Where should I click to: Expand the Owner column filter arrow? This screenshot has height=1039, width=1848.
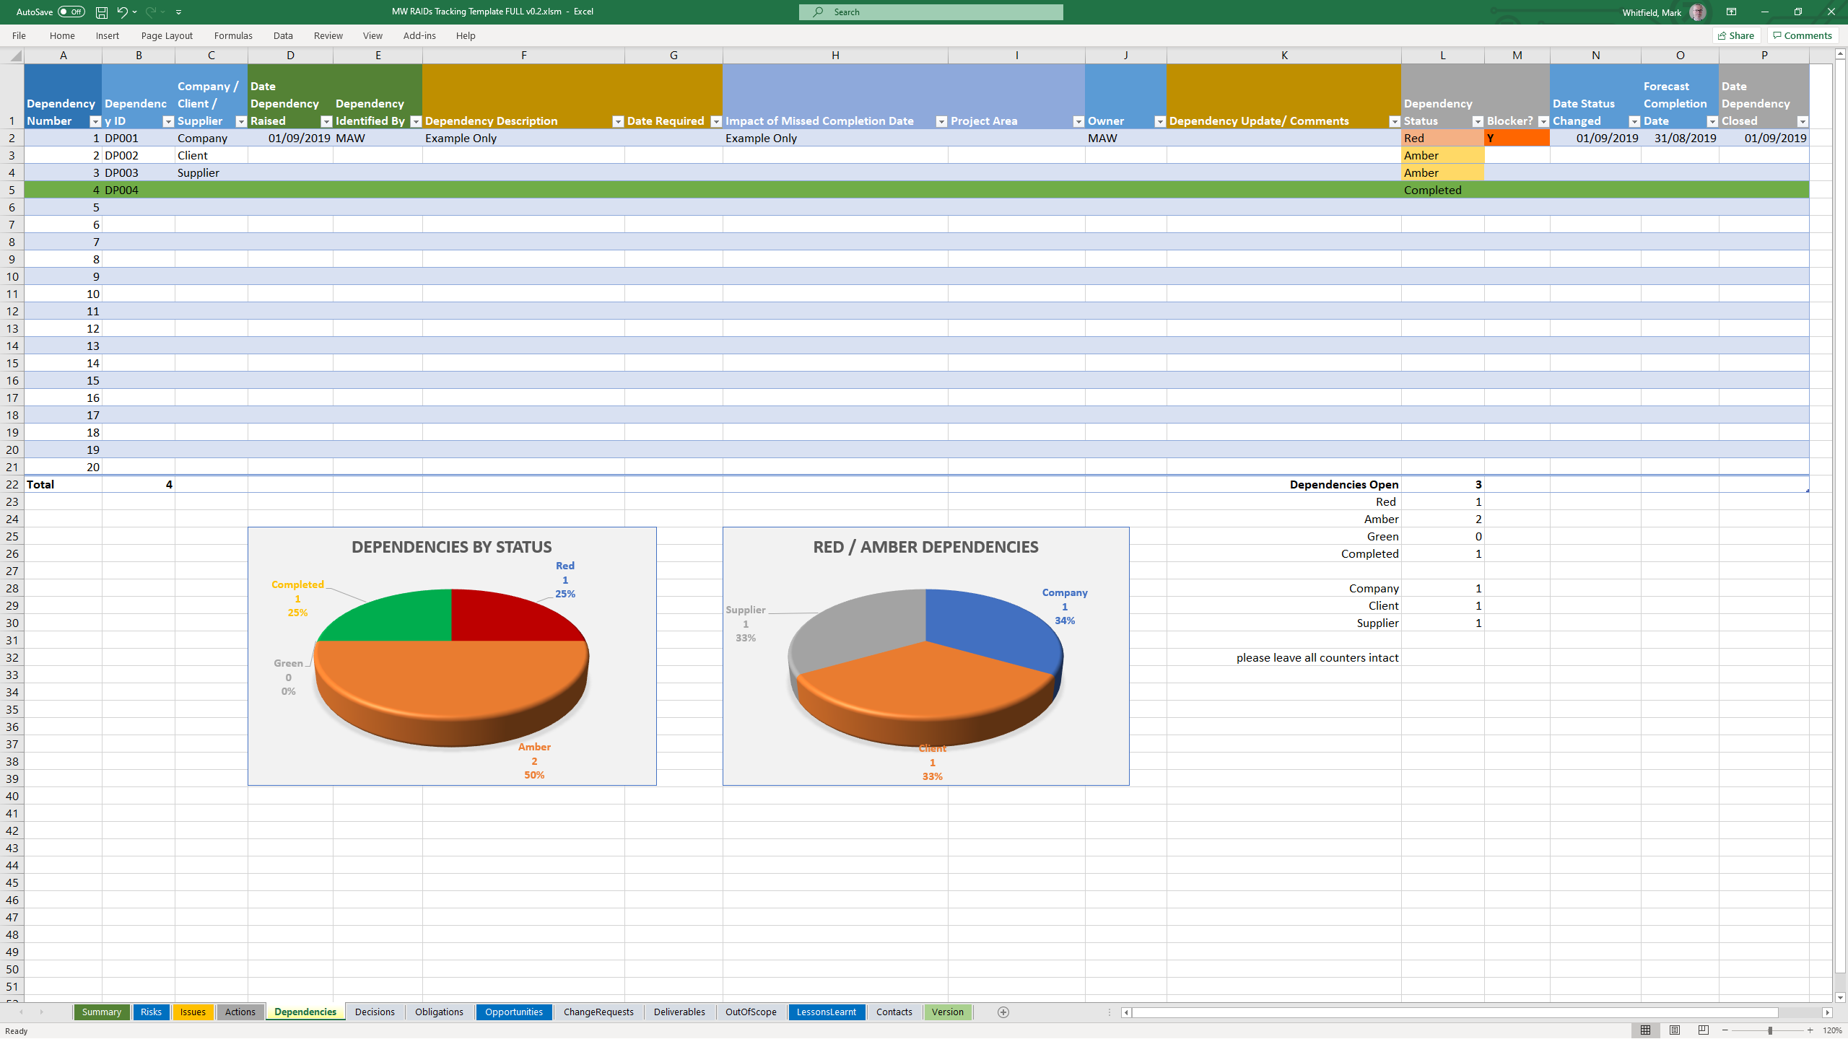(1159, 121)
